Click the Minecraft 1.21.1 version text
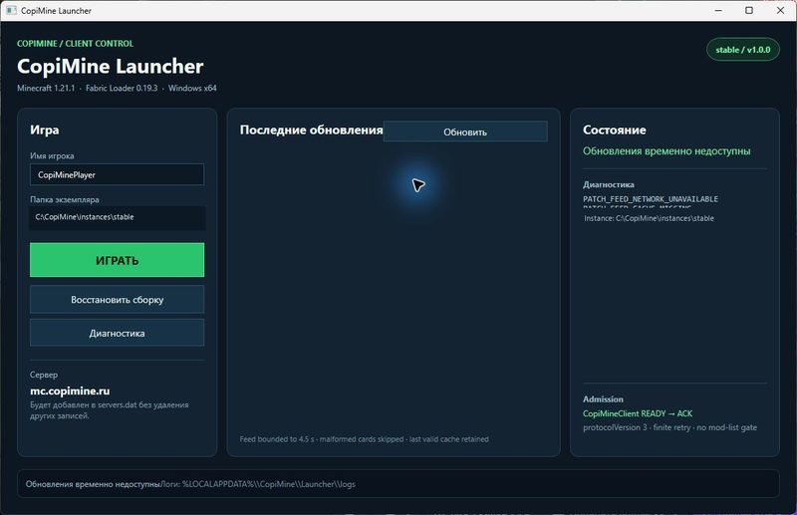Image resolution: width=797 pixels, height=515 pixels. (46, 88)
